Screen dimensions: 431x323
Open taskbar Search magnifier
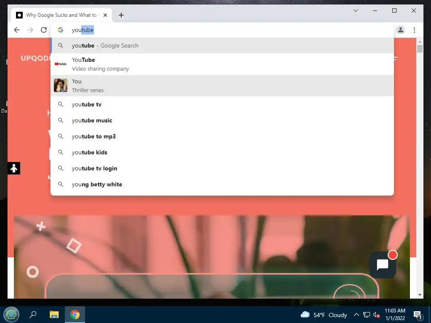[33, 315]
